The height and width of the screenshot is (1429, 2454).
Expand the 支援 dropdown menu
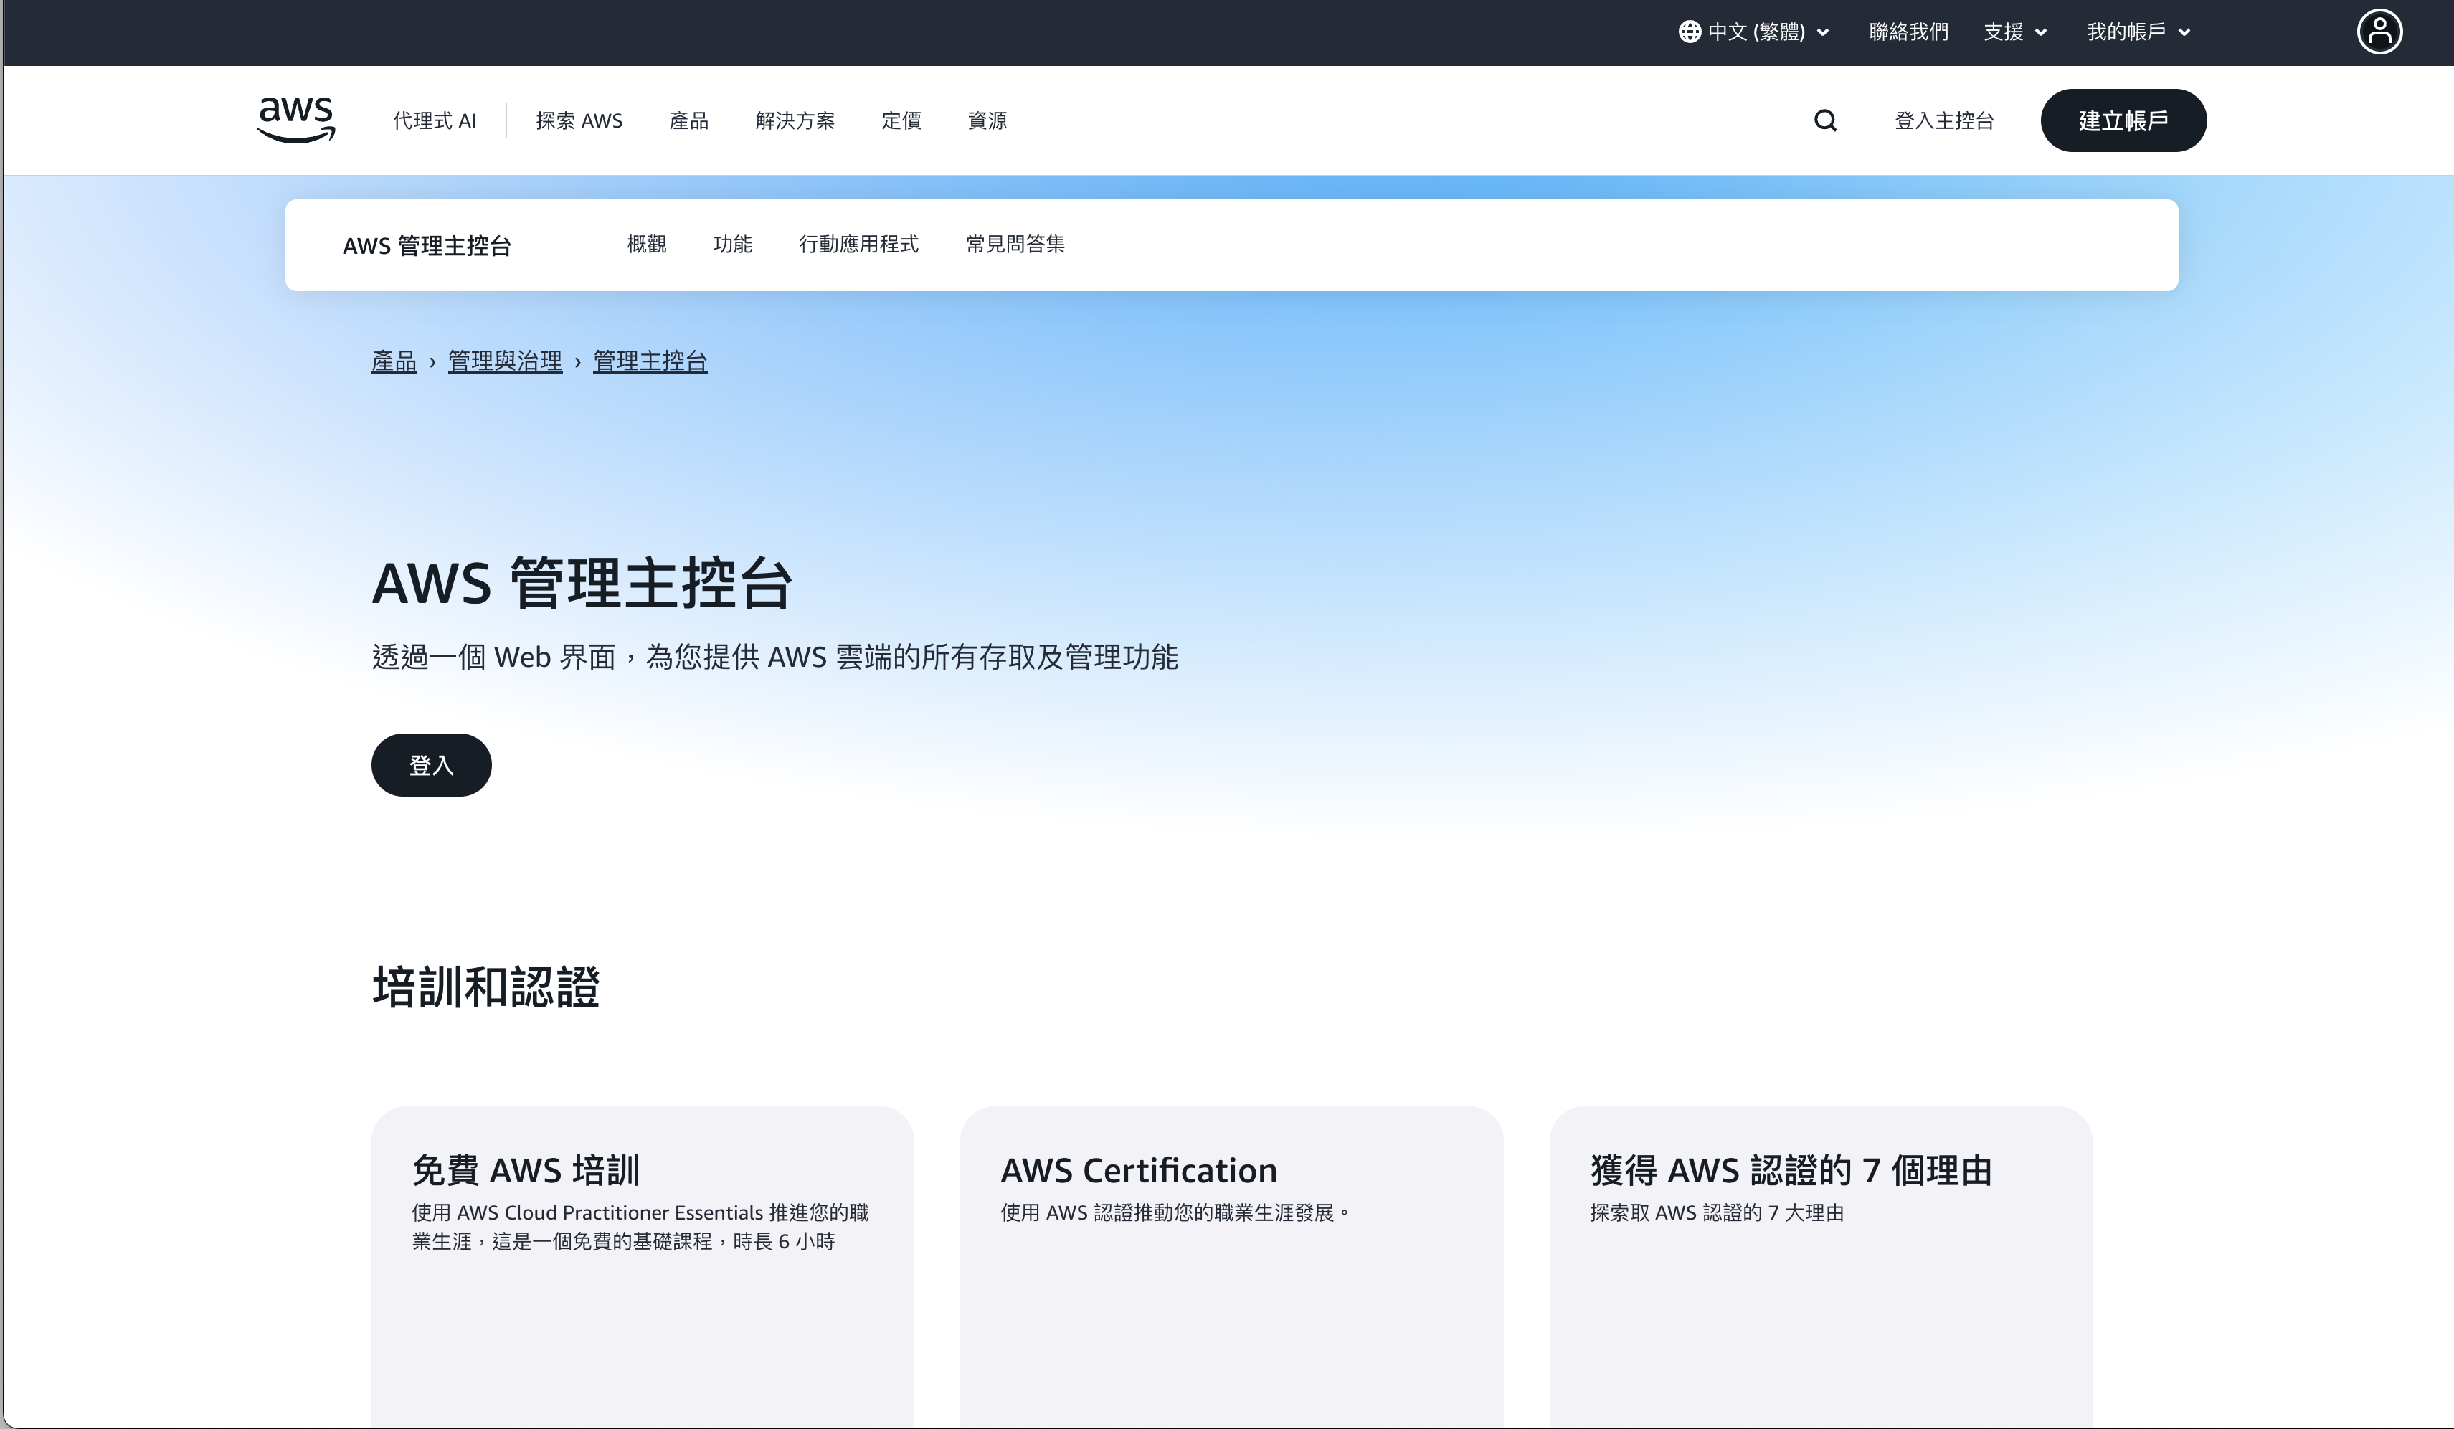[2015, 32]
